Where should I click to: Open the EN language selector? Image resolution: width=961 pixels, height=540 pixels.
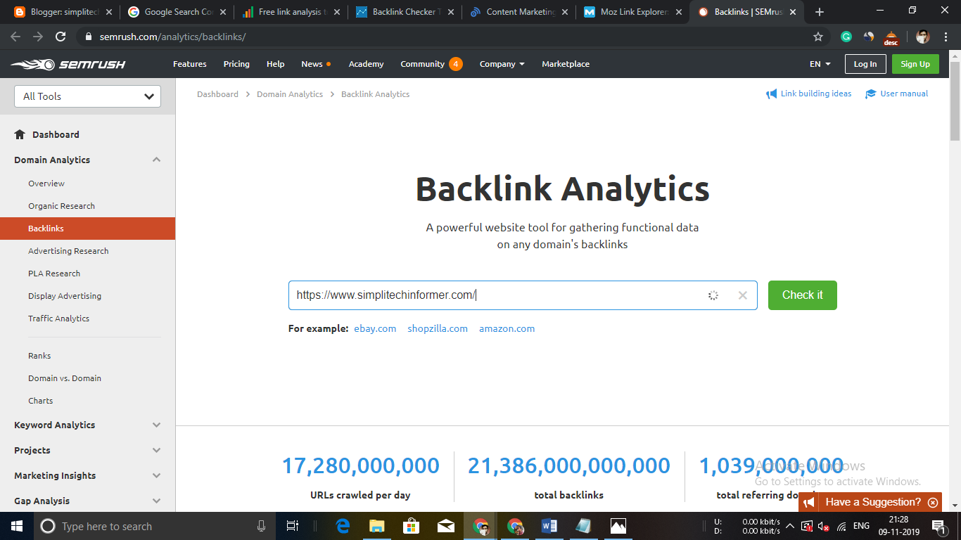point(820,64)
